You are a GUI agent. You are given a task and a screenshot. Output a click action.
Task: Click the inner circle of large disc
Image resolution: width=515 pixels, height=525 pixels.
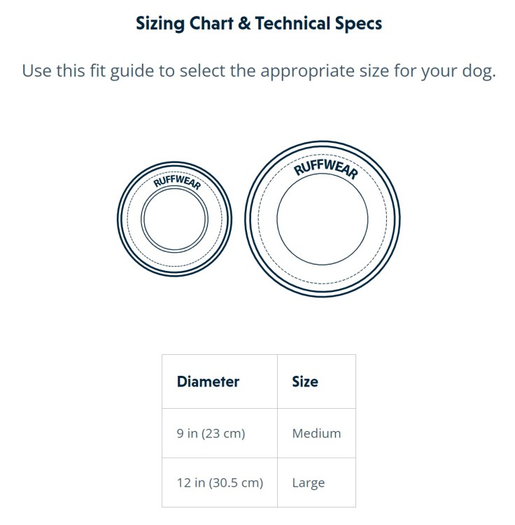[x=323, y=219]
